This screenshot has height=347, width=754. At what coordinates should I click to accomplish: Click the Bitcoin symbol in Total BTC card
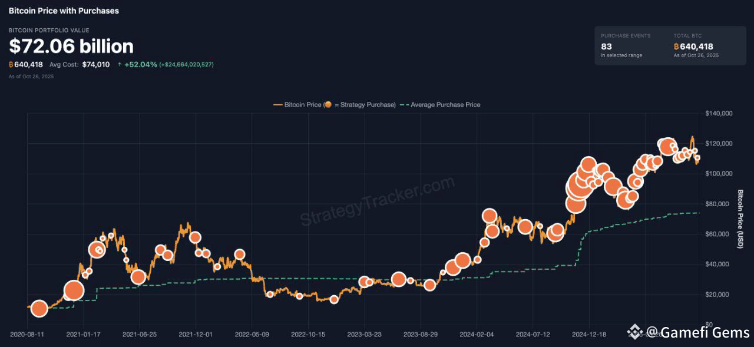(x=677, y=47)
